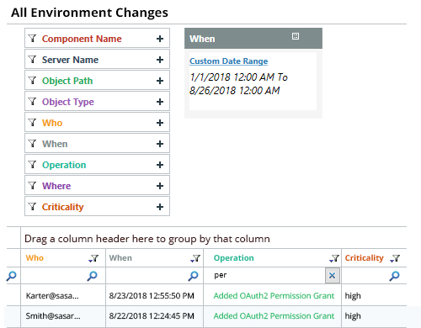Click the Who column filter funnel icon
The image size is (421, 328).
(x=93, y=258)
